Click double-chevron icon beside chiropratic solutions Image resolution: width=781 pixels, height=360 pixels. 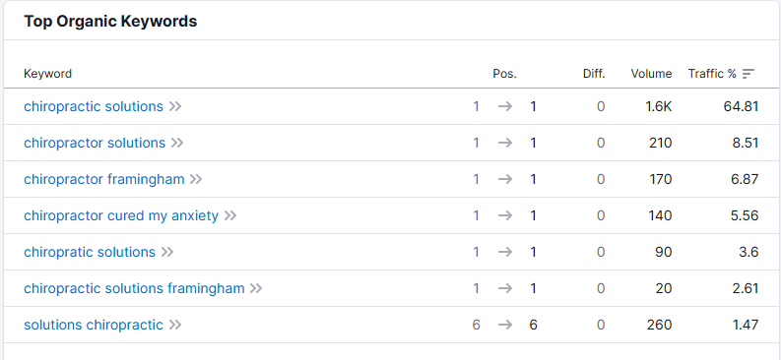167,252
